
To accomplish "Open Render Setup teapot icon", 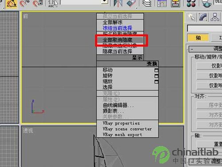I will pos(207,4).
